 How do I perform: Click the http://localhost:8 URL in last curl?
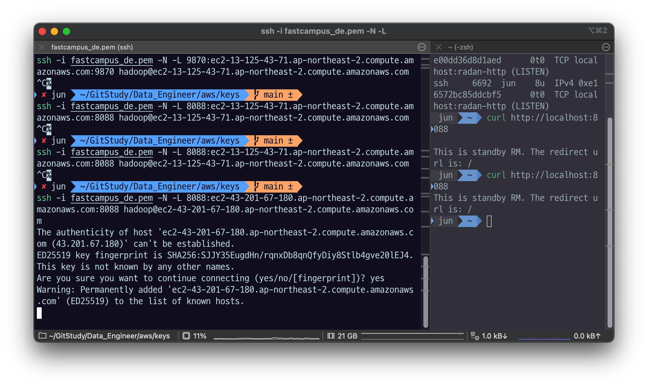[554, 175]
